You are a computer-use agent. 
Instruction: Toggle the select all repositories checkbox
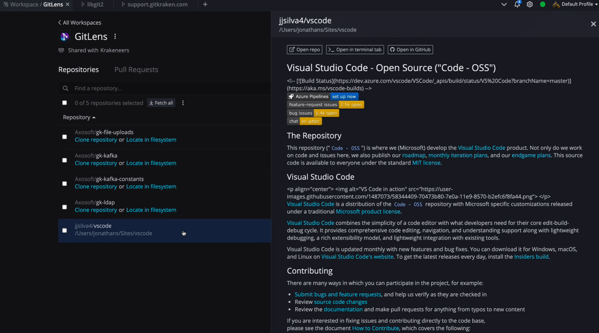click(x=64, y=103)
